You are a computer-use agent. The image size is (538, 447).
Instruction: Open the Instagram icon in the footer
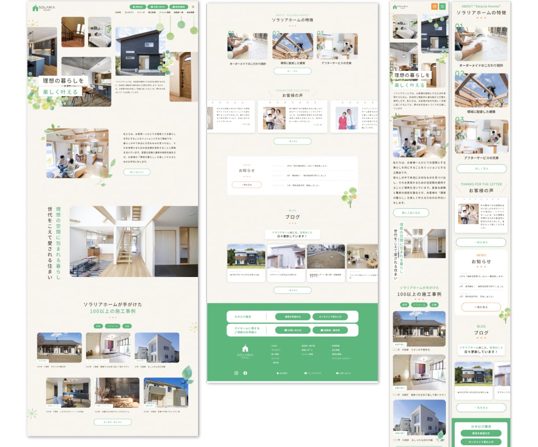click(236, 373)
